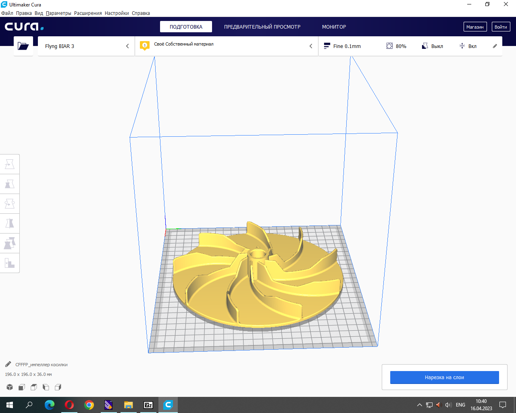
Task: Launch Opera browser from taskbar
Action: click(69, 405)
